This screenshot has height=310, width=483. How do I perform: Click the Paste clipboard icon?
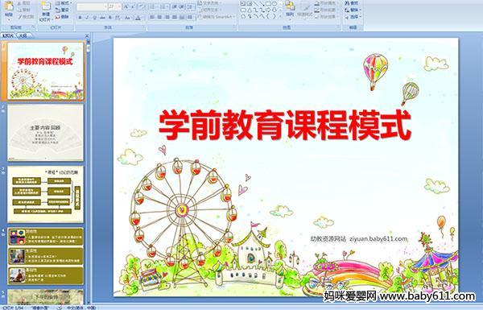tap(9, 6)
